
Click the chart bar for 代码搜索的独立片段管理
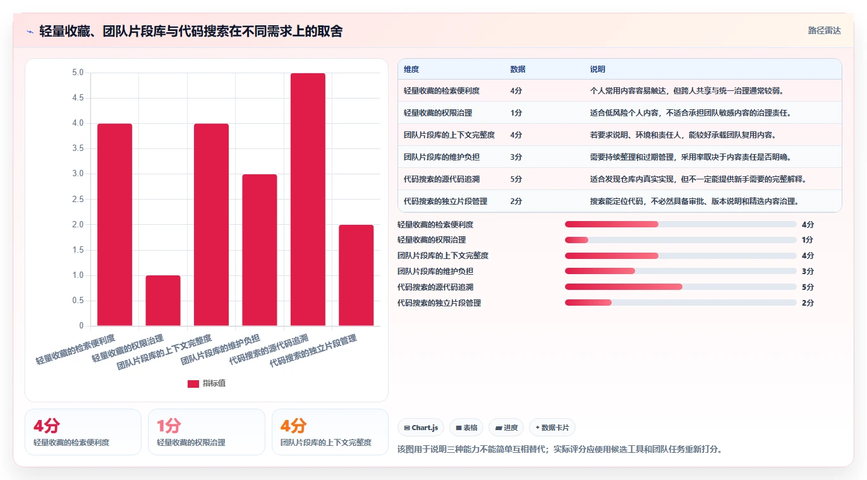(356, 275)
